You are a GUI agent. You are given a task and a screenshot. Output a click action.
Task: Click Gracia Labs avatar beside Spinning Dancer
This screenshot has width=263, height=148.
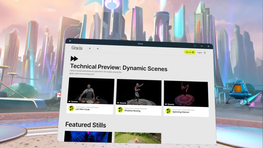[x=168, y=111]
